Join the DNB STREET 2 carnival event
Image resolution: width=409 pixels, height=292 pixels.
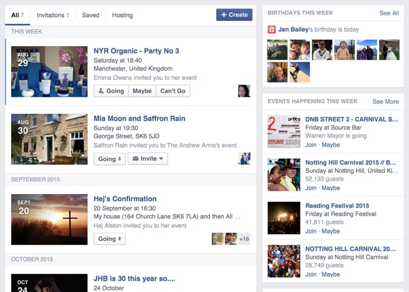311,145
